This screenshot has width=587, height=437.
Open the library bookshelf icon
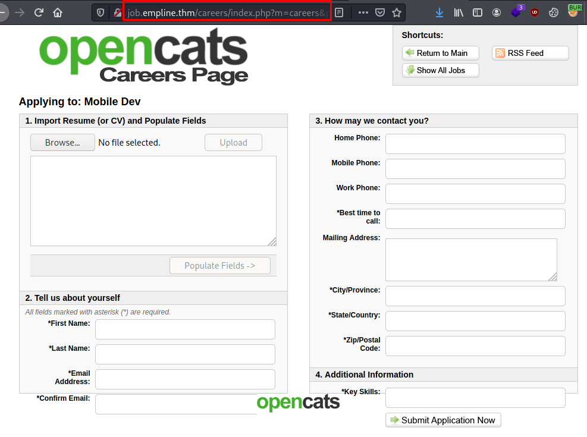(459, 12)
